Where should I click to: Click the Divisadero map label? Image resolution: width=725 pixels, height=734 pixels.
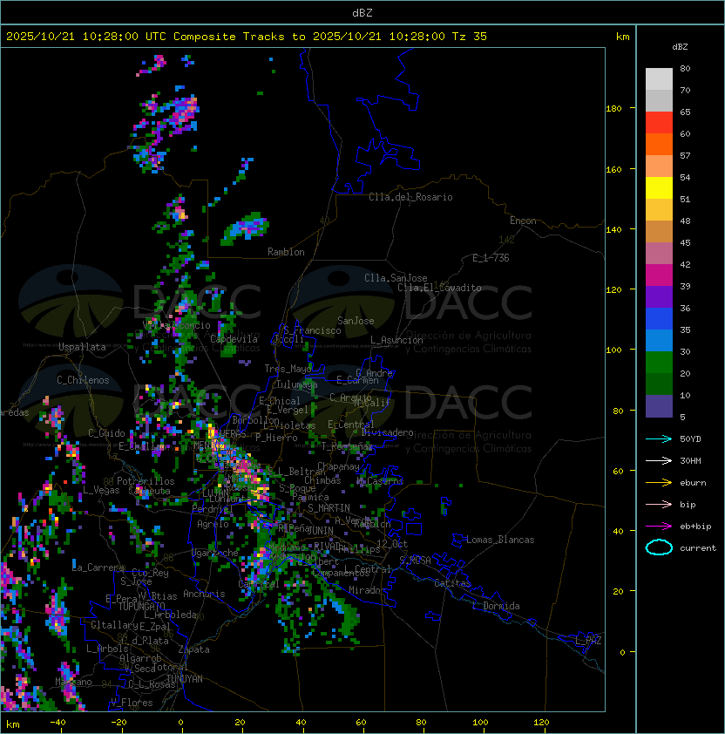[388, 432]
